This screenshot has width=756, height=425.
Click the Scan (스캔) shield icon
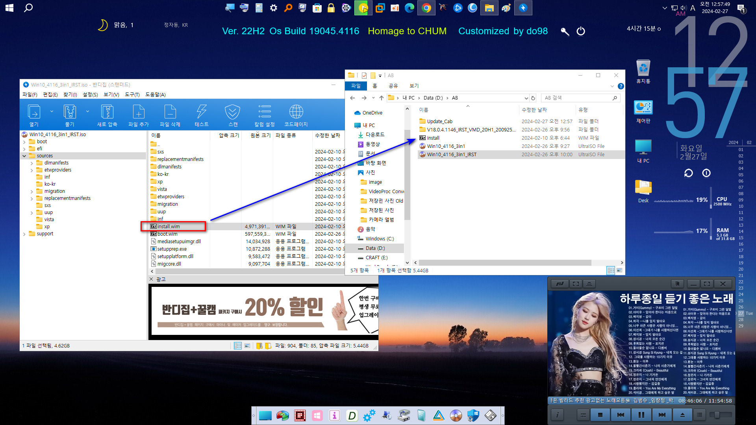233,115
